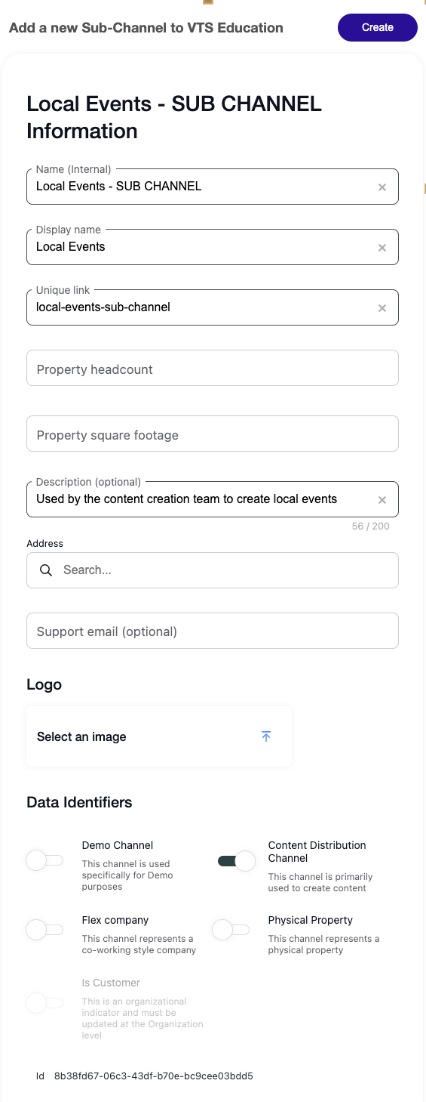Click the 56 / 200 character counter
This screenshot has width=426, height=1102.
tap(371, 526)
